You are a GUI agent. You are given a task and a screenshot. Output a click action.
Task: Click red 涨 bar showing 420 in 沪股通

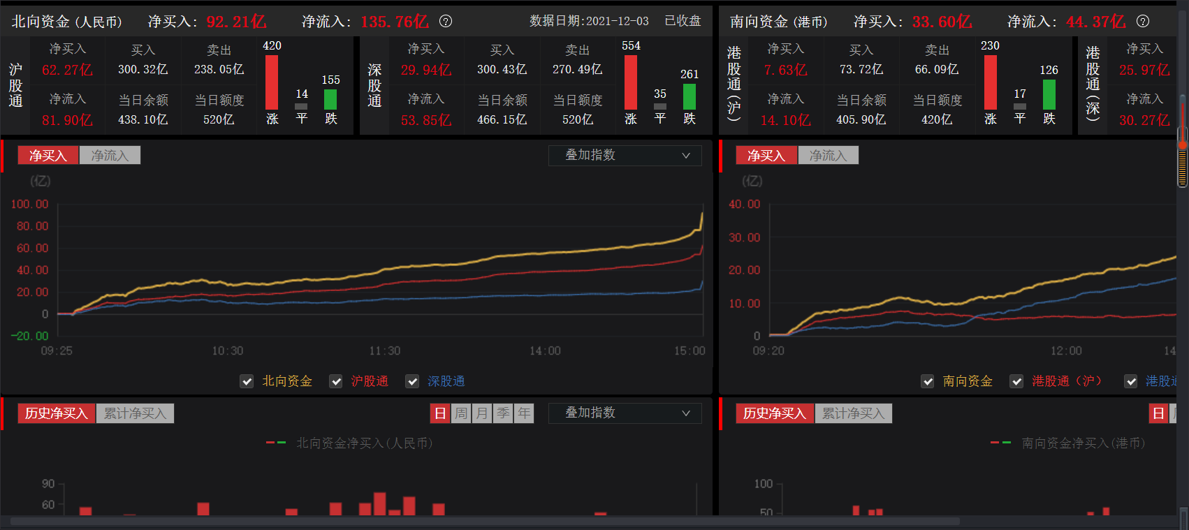(272, 82)
